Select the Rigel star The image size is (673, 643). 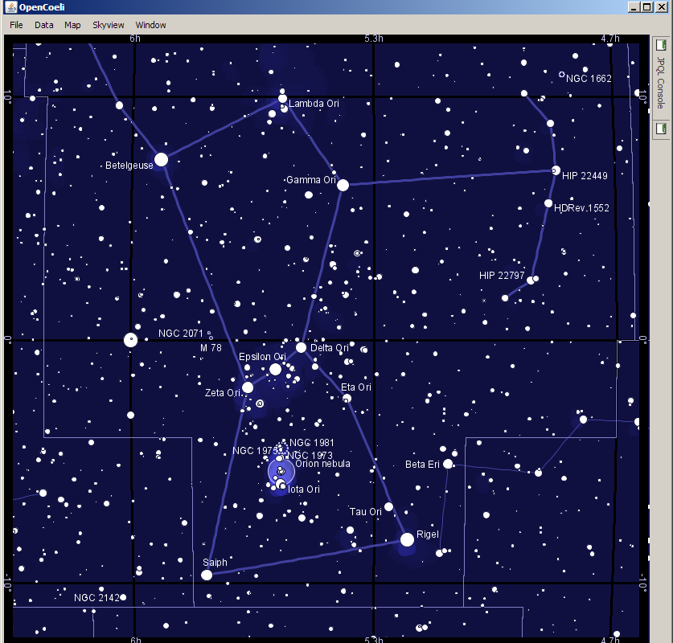tap(407, 539)
